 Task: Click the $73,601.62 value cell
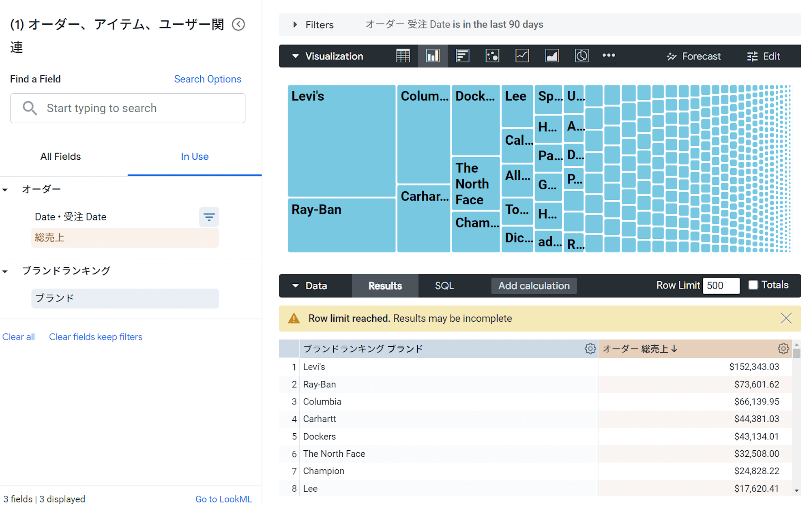click(x=756, y=384)
